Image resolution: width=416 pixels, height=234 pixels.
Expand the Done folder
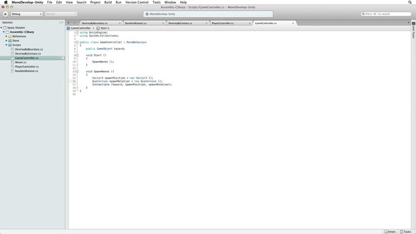(x=6, y=40)
